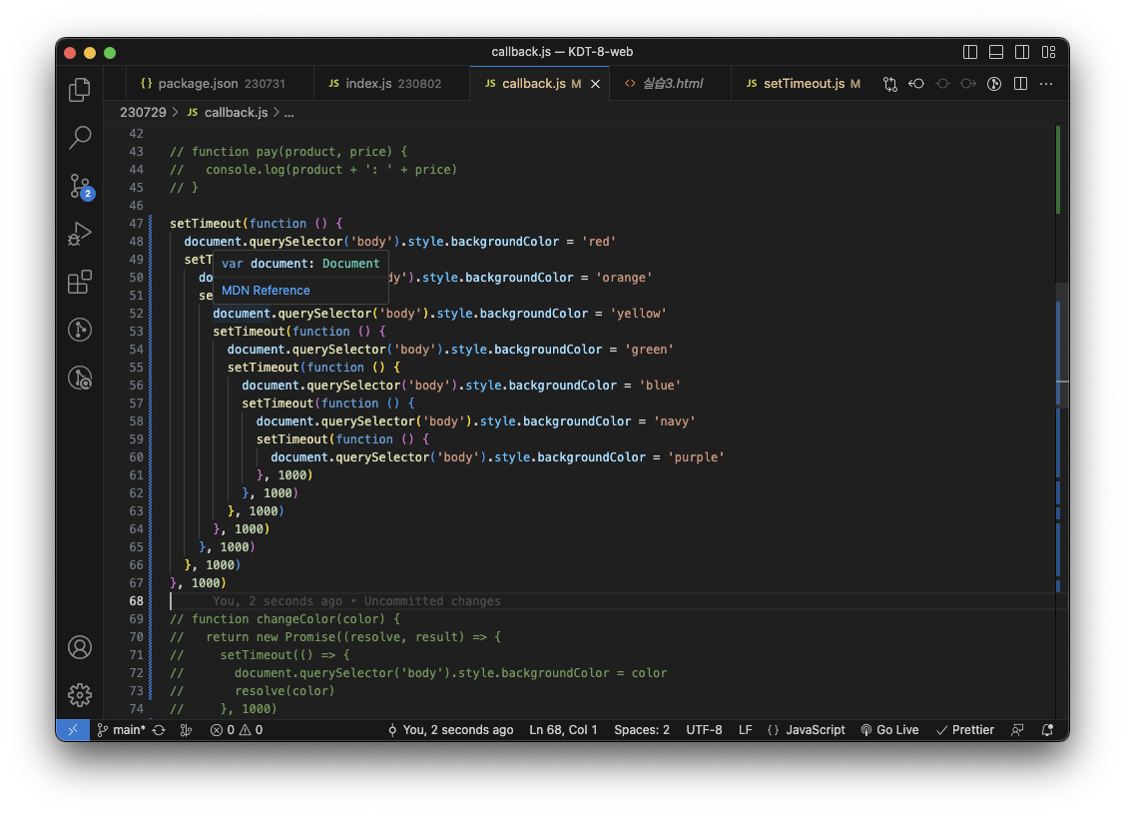Click the 'purple' string on line 60
Screen dimensions: 1125x815
[x=696, y=457]
